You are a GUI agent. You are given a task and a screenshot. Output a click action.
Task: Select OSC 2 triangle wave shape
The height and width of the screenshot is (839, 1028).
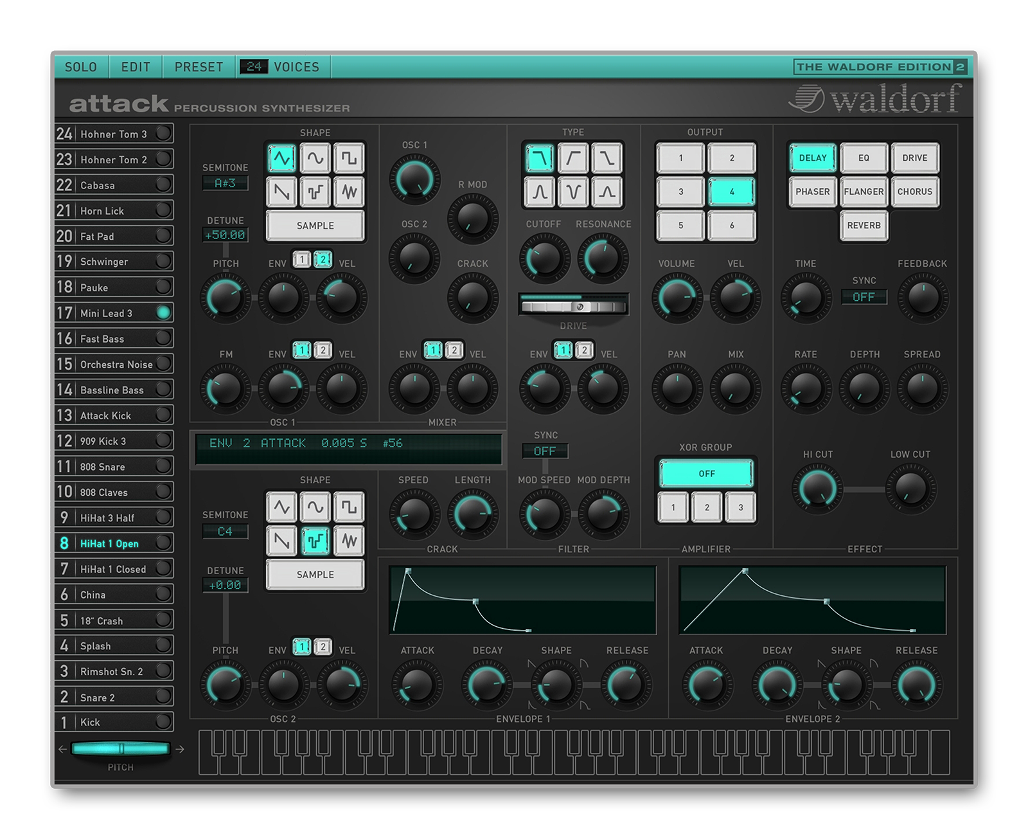coord(282,507)
